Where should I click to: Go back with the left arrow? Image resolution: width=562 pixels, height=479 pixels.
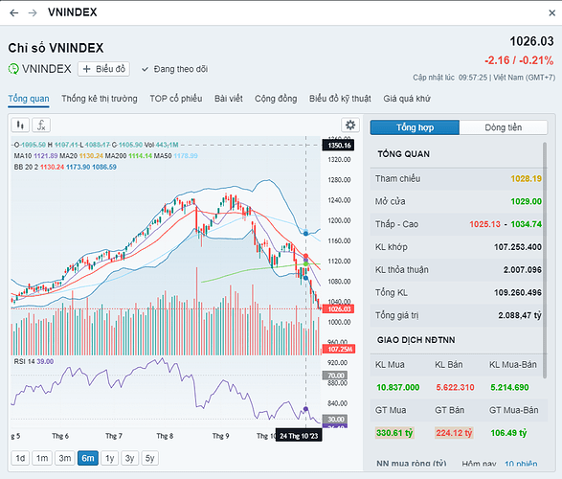point(14,12)
